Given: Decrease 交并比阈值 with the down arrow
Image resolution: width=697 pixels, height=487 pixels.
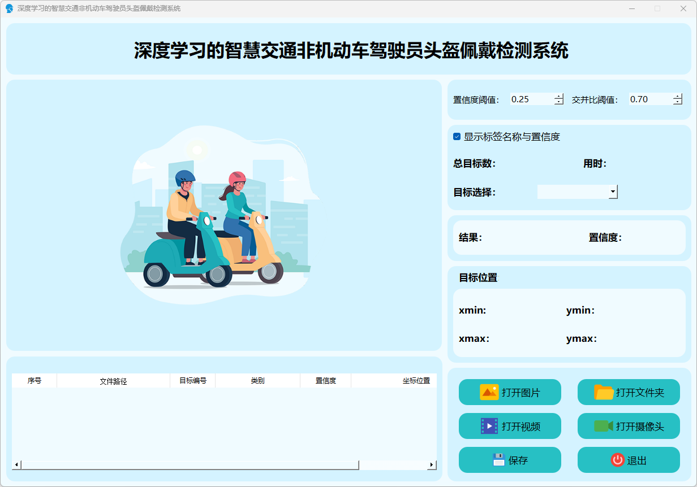Looking at the screenshot, I should tap(678, 102).
